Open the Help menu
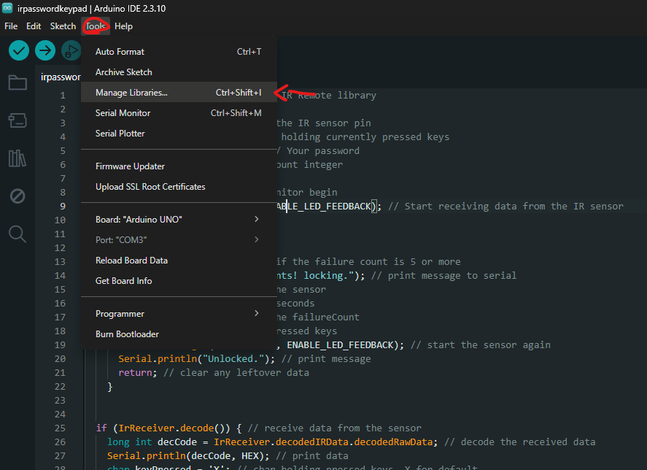This screenshot has height=470, width=647. (123, 26)
